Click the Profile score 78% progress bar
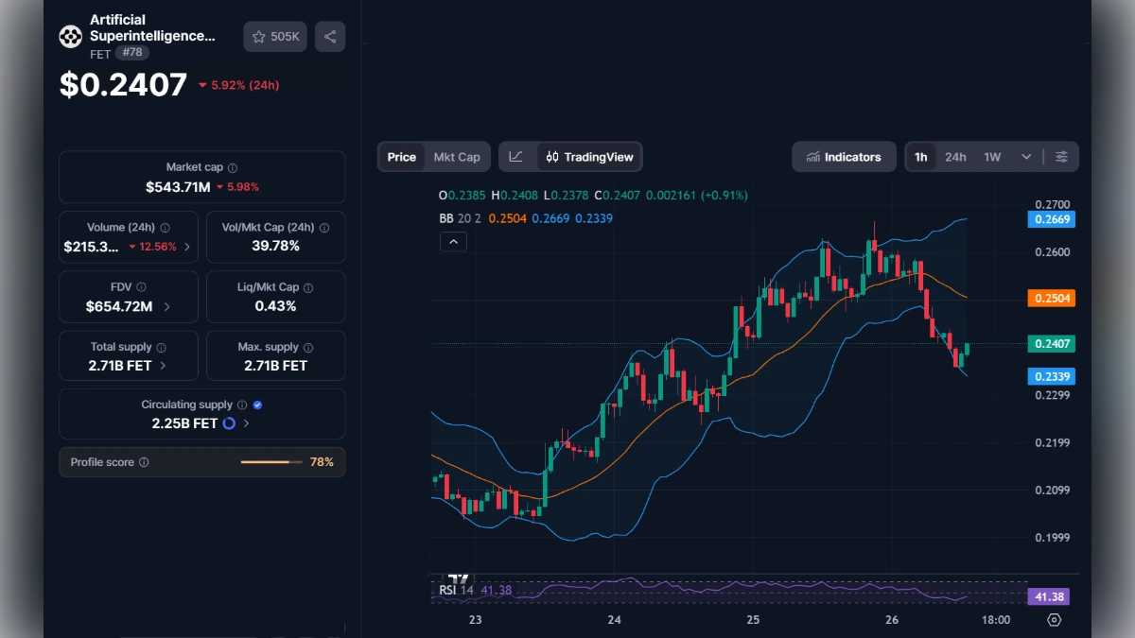The width and height of the screenshot is (1135, 638). point(271,462)
